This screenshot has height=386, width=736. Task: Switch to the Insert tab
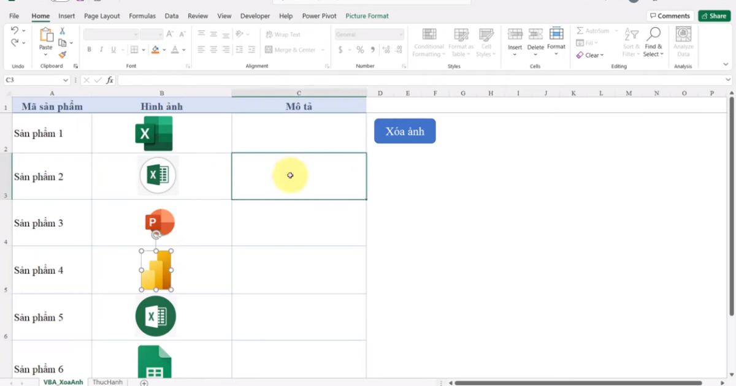point(67,16)
